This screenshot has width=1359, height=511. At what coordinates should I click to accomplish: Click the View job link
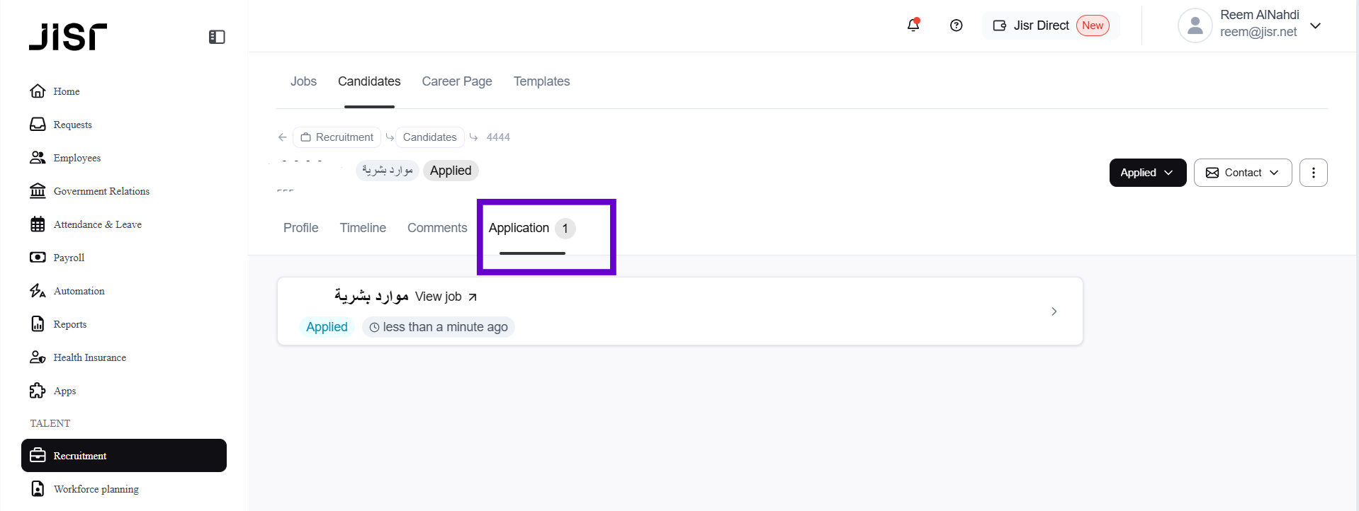(446, 297)
